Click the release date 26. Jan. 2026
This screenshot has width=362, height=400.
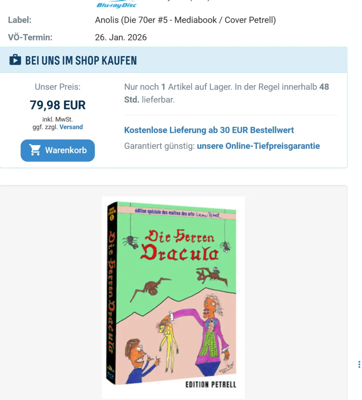tap(121, 38)
